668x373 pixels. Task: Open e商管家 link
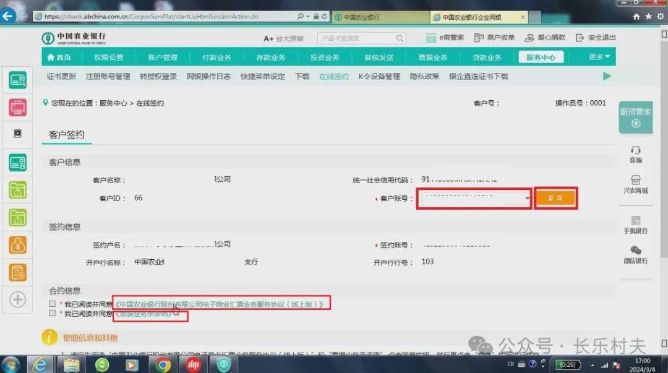point(445,38)
